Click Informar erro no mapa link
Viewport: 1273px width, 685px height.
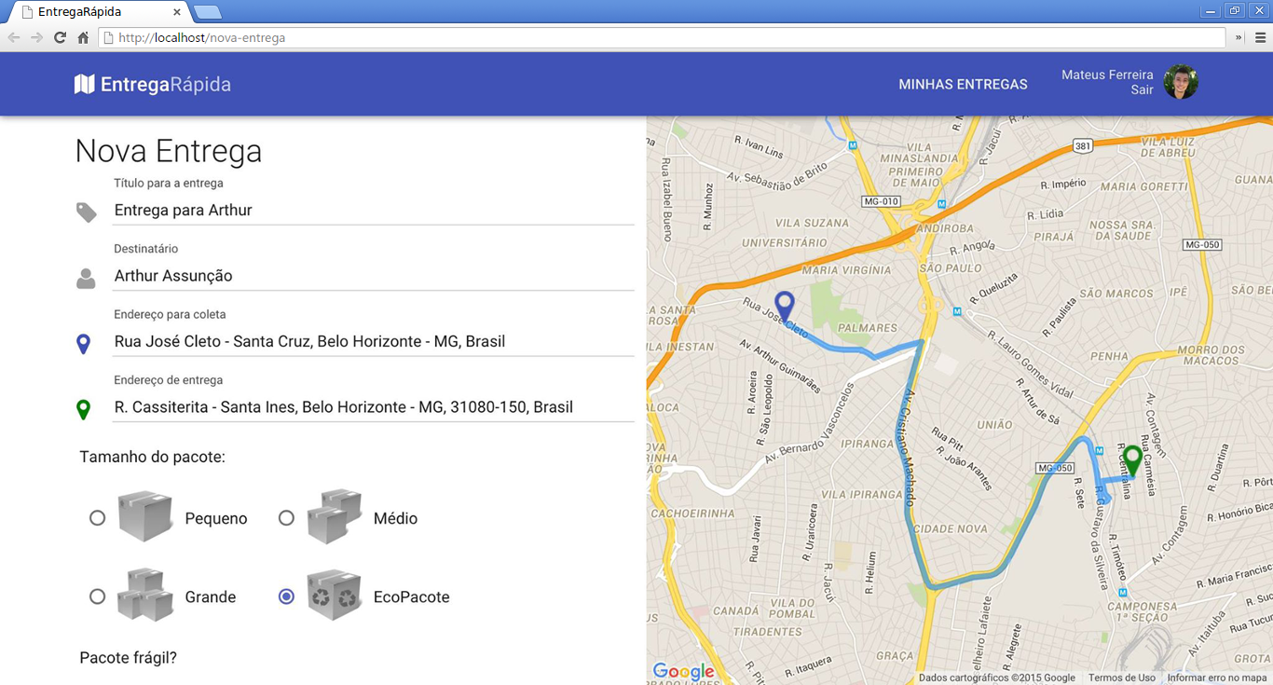tap(1217, 678)
